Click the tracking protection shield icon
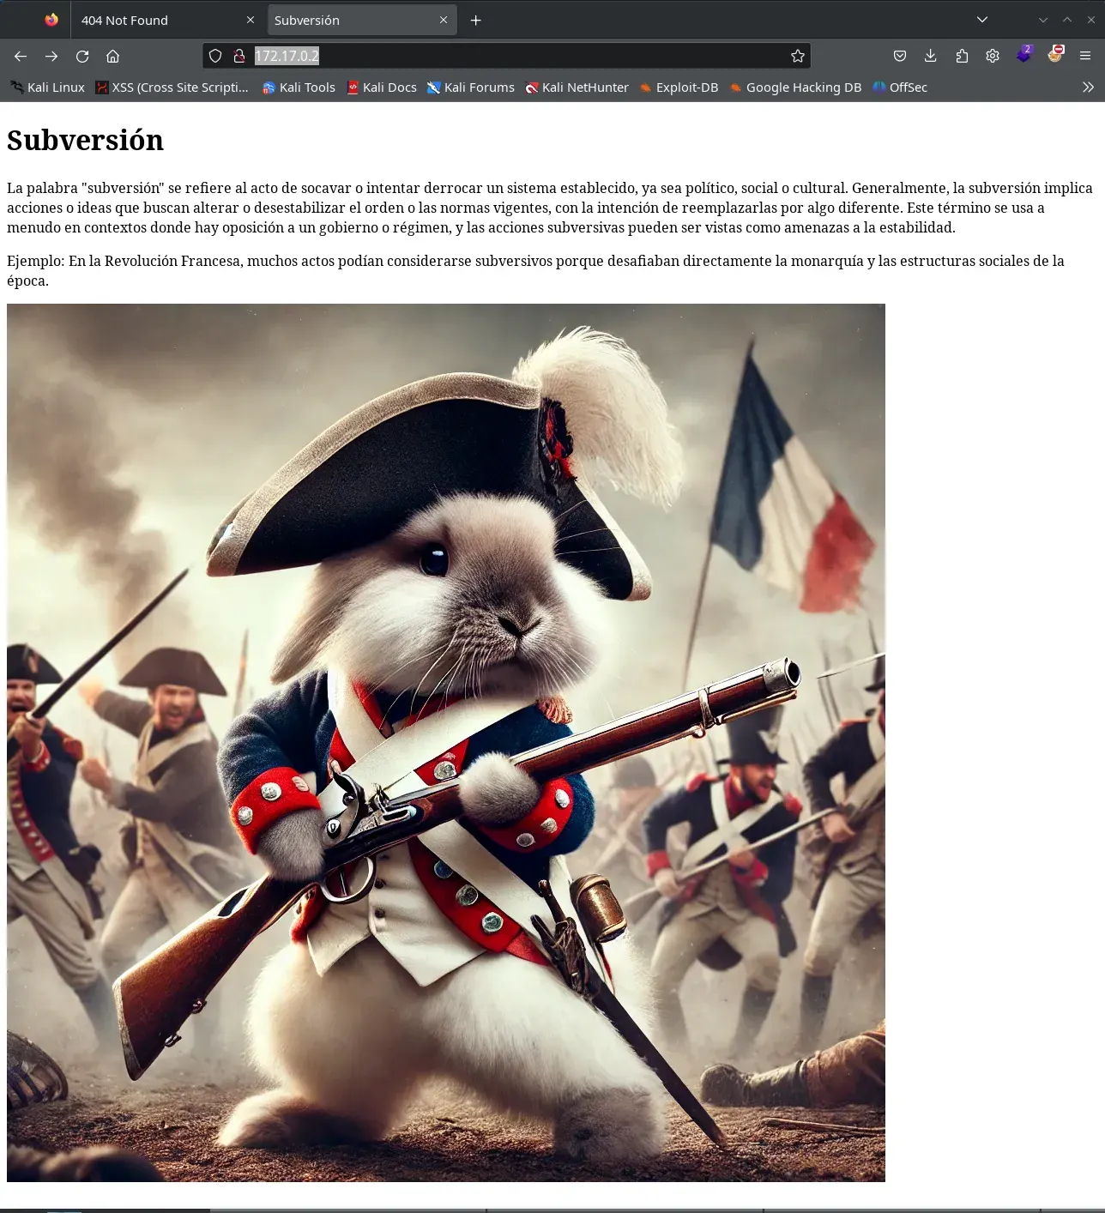 pos(215,56)
